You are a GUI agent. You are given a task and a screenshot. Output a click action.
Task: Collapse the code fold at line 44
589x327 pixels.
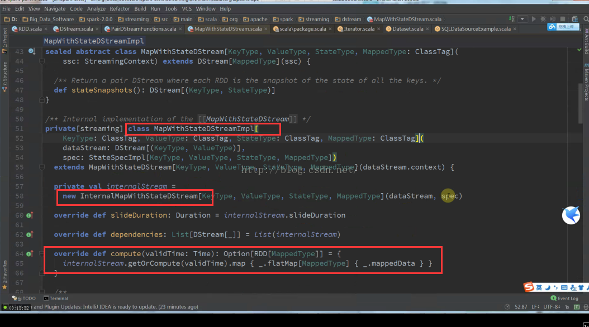42,61
